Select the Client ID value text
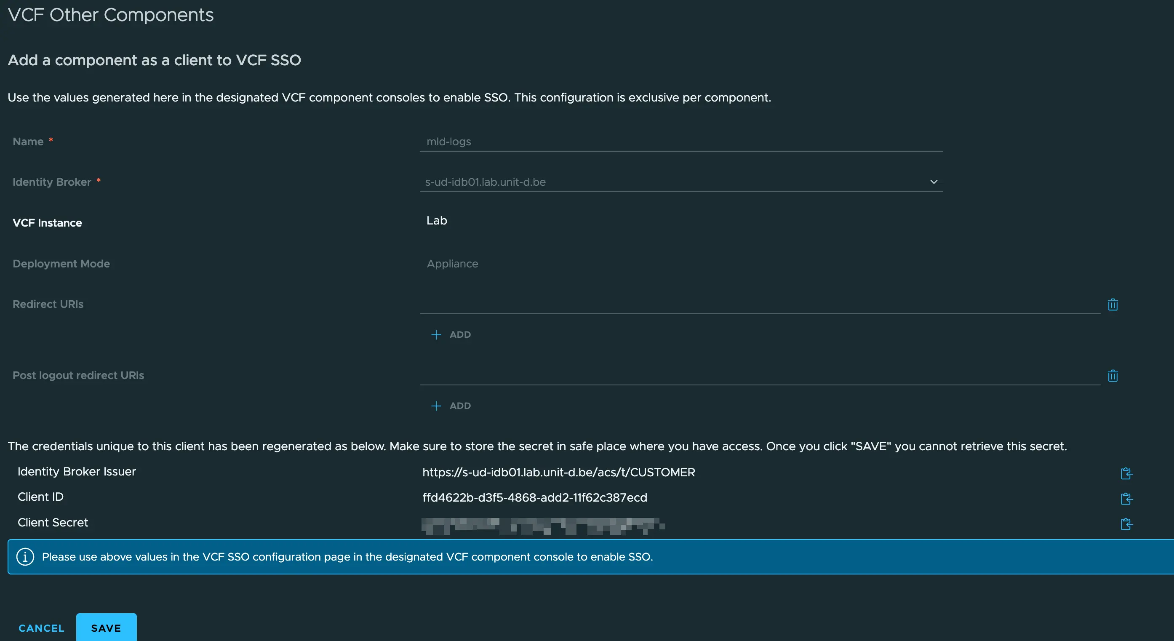1174x641 pixels. 535,497
